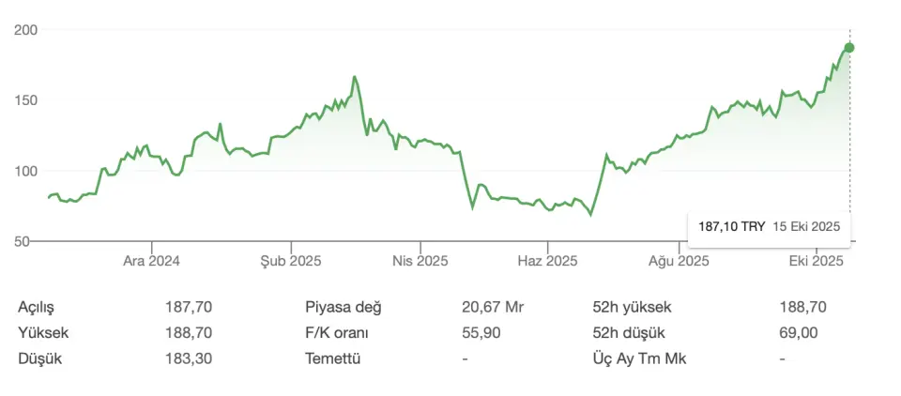Select the Temettü label
This screenshot has height=396, width=901.
pos(333,358)
